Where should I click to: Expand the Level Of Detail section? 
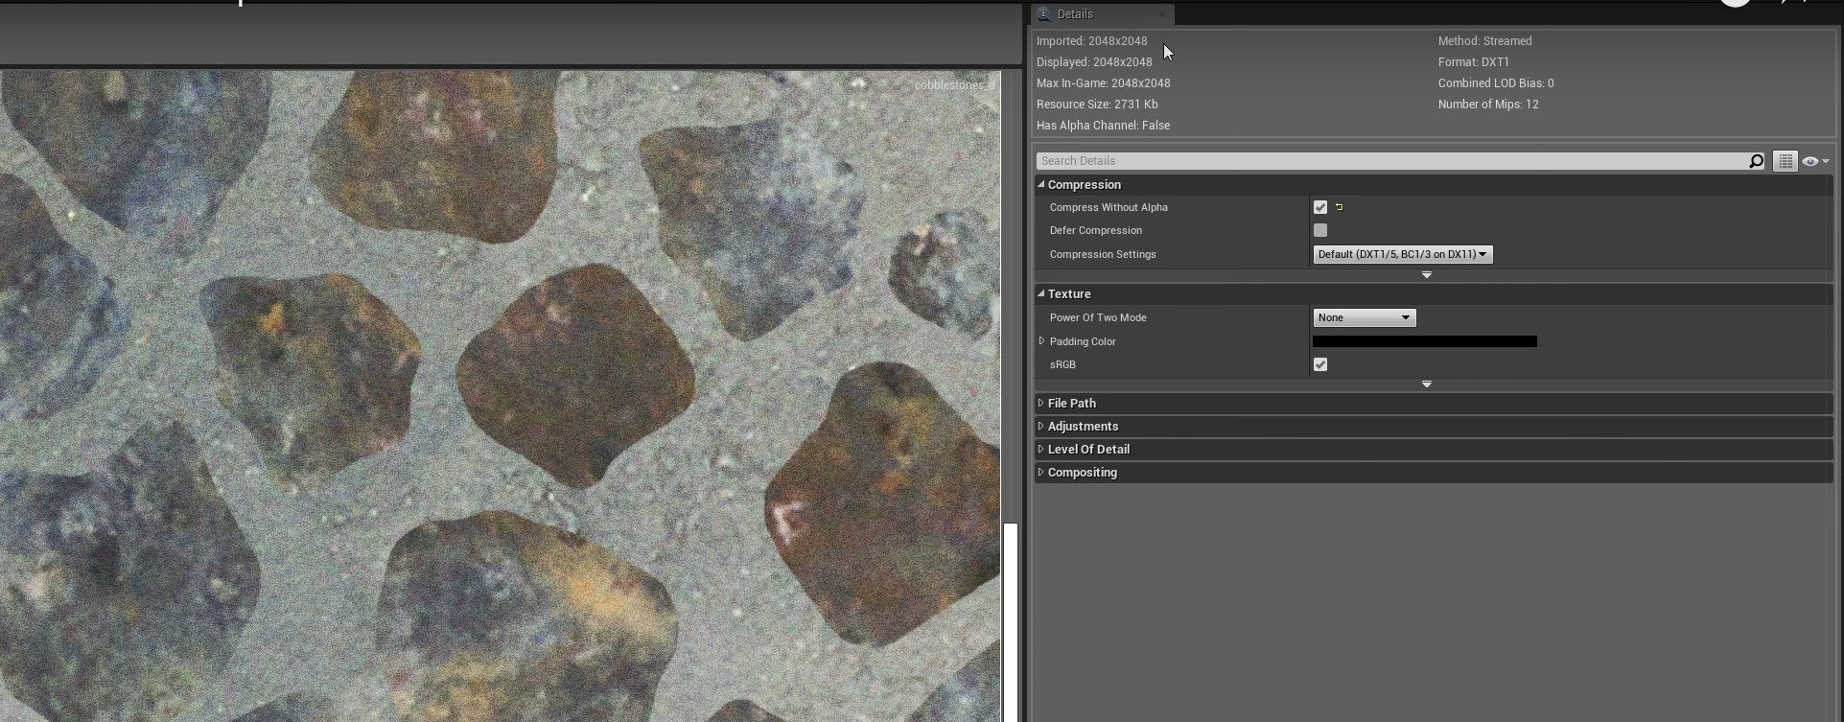[1088, 449]
